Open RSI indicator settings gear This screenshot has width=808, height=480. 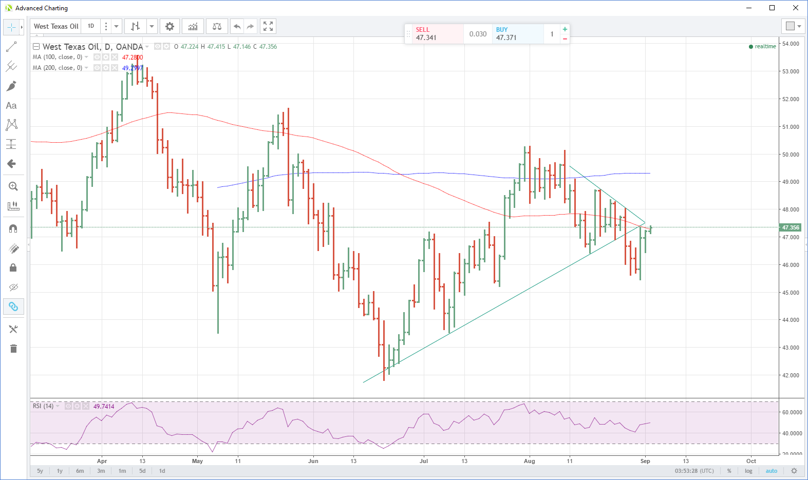point(77,406)
